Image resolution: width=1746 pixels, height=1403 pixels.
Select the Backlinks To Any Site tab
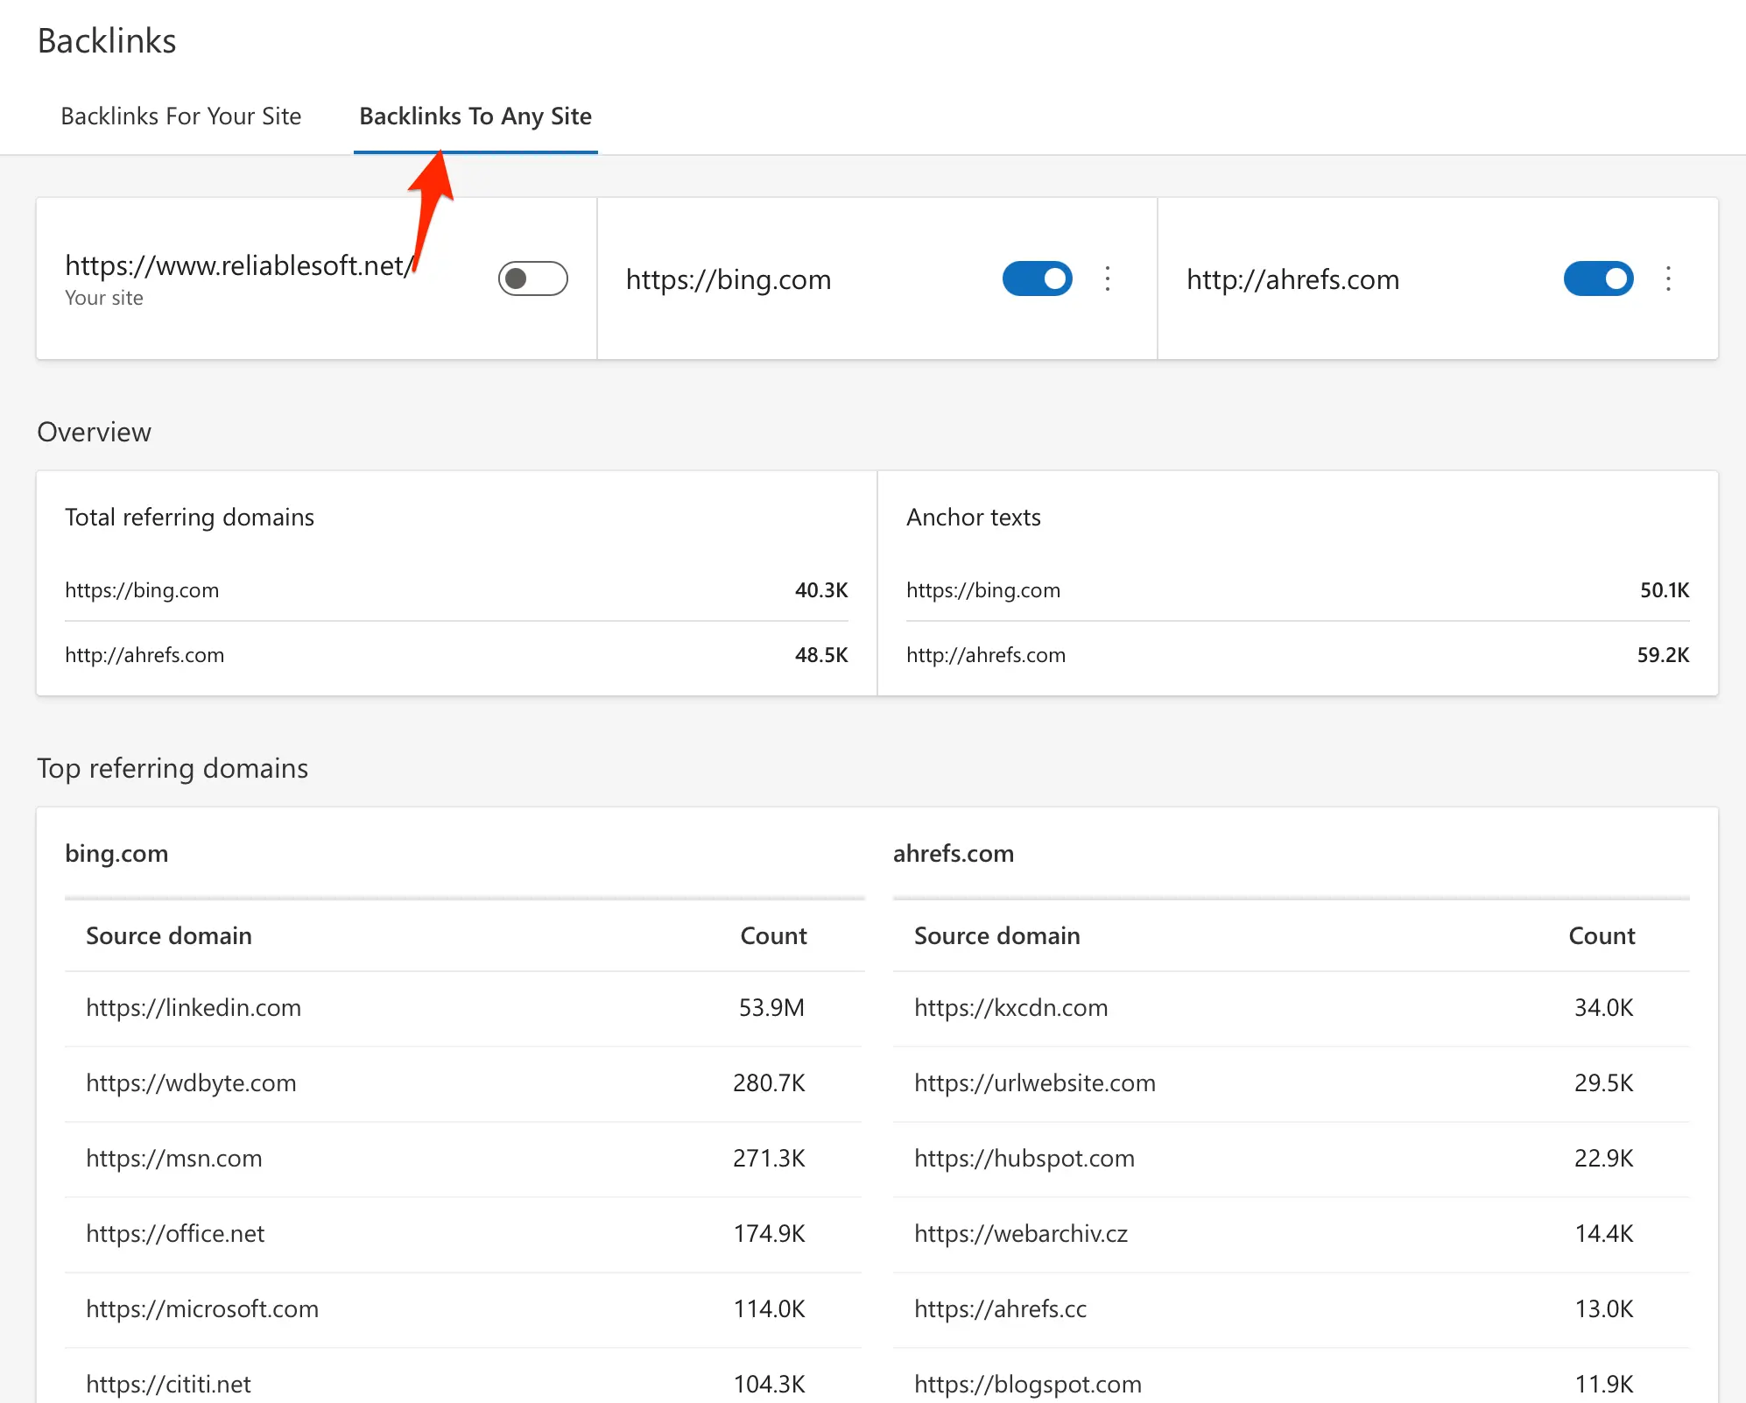[475, 116]
